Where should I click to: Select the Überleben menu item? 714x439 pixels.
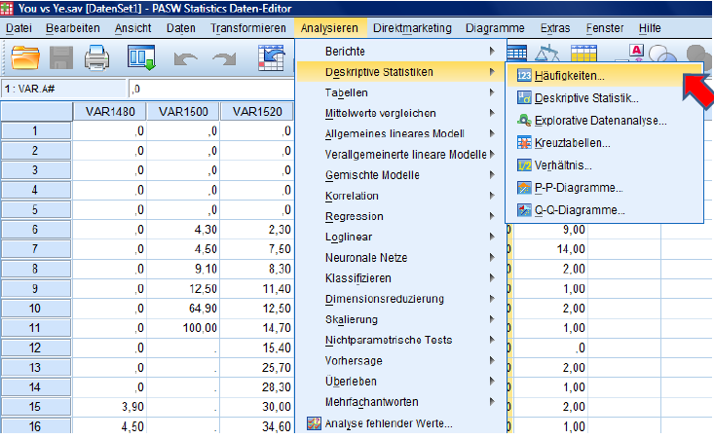[400, 382]
